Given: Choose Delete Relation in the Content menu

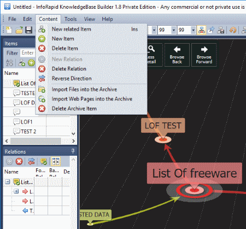Looking at the screenshot, I should [x=92, y=69].
